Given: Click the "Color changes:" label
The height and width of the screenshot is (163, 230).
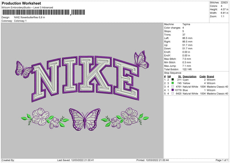Looking at the screenshot, I should pos(172,28).
